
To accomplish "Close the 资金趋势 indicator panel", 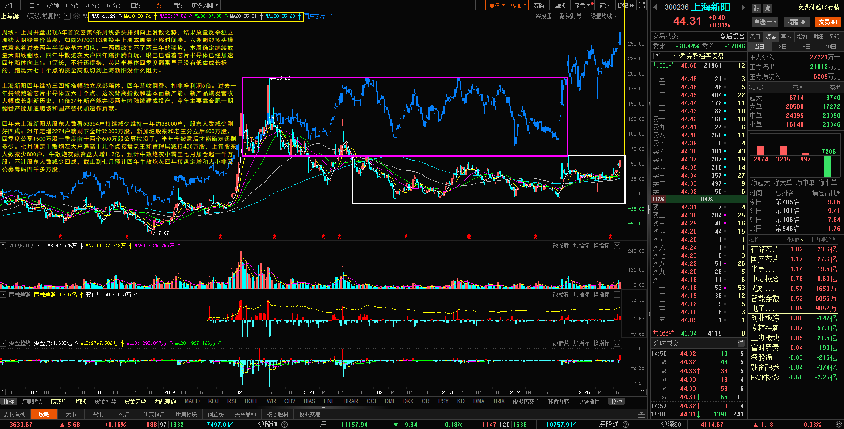I will (617, 343).
